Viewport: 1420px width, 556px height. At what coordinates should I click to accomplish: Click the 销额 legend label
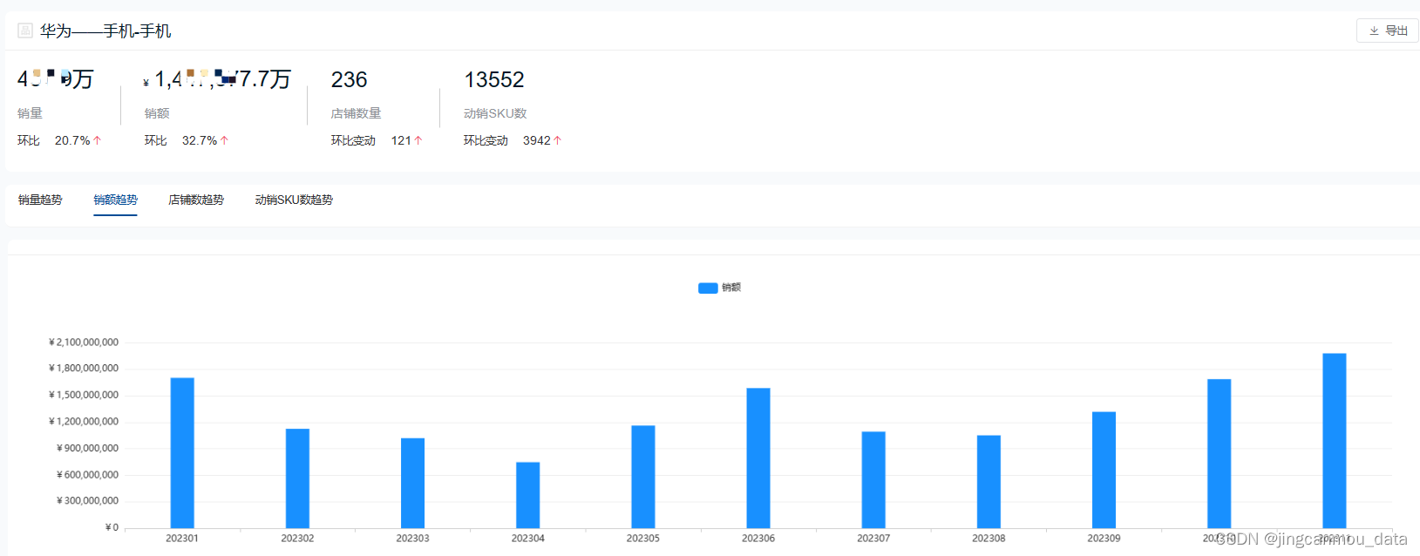[731, 288]
